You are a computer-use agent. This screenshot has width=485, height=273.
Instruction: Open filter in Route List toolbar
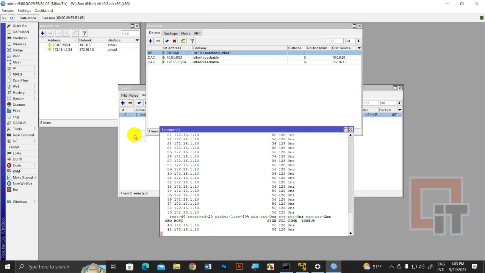point(192,41)
